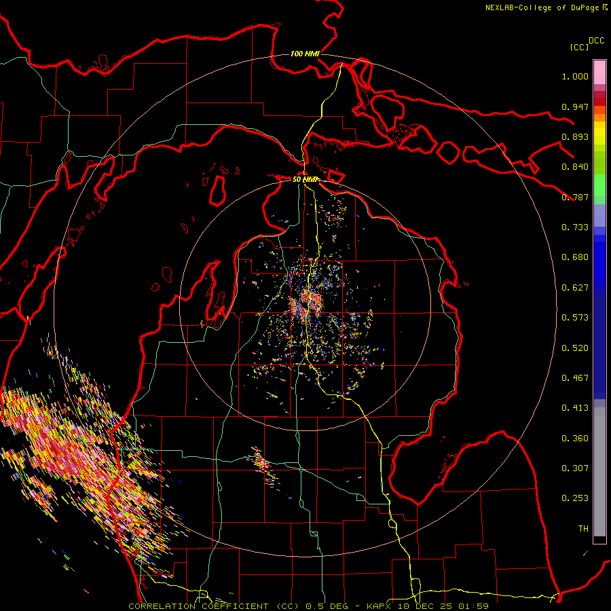This screenshot has width=611, height=611.
Task: Click the 0.840 scale value
Action: 575,167
